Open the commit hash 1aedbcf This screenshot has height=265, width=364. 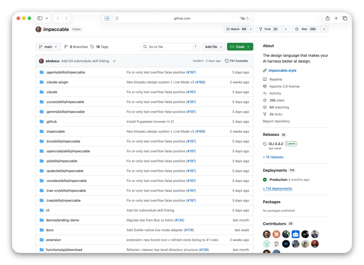198,61
